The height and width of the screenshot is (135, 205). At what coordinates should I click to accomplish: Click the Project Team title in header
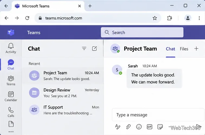pos(140,49)
